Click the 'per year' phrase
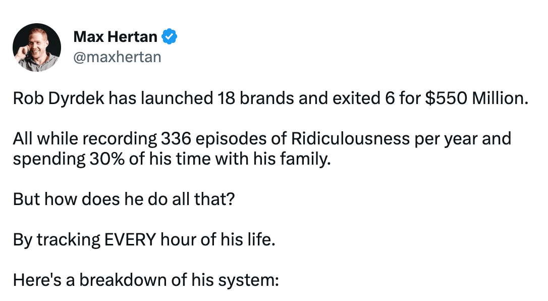Image resolution: width=548 pixels, height=301 pixels. (x=446, y=139)
